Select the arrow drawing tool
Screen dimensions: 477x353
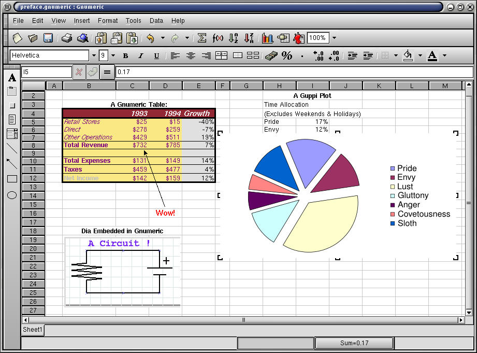tap(12, 164)
